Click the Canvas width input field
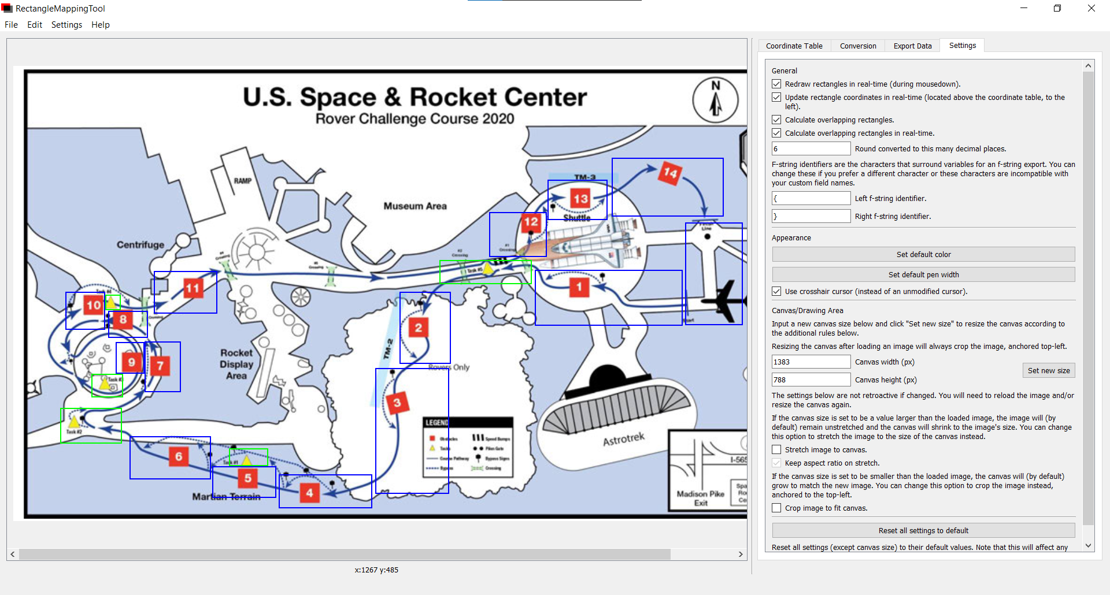The image size is (1110, 595). [811, 362]
